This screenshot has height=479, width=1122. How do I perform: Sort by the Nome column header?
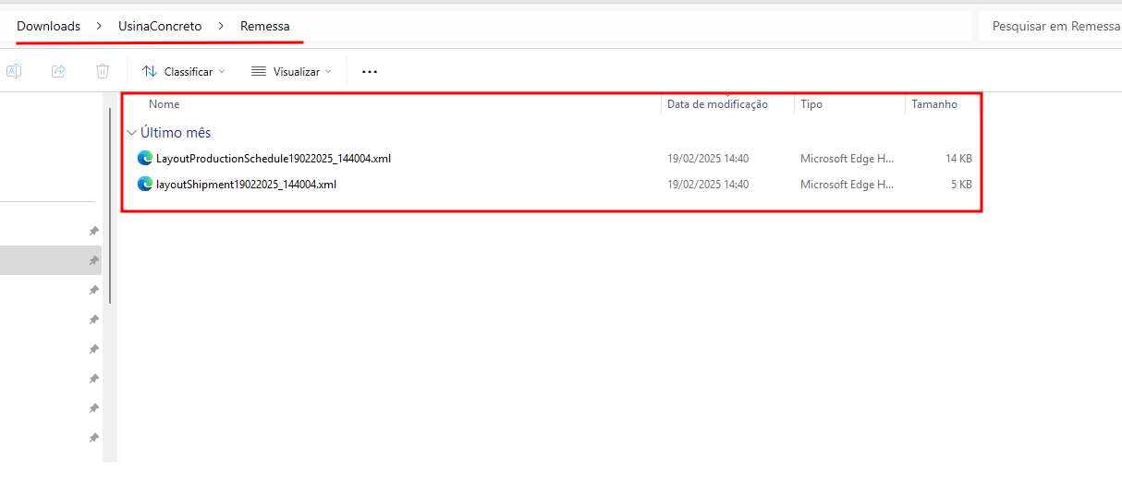[165, 104]
